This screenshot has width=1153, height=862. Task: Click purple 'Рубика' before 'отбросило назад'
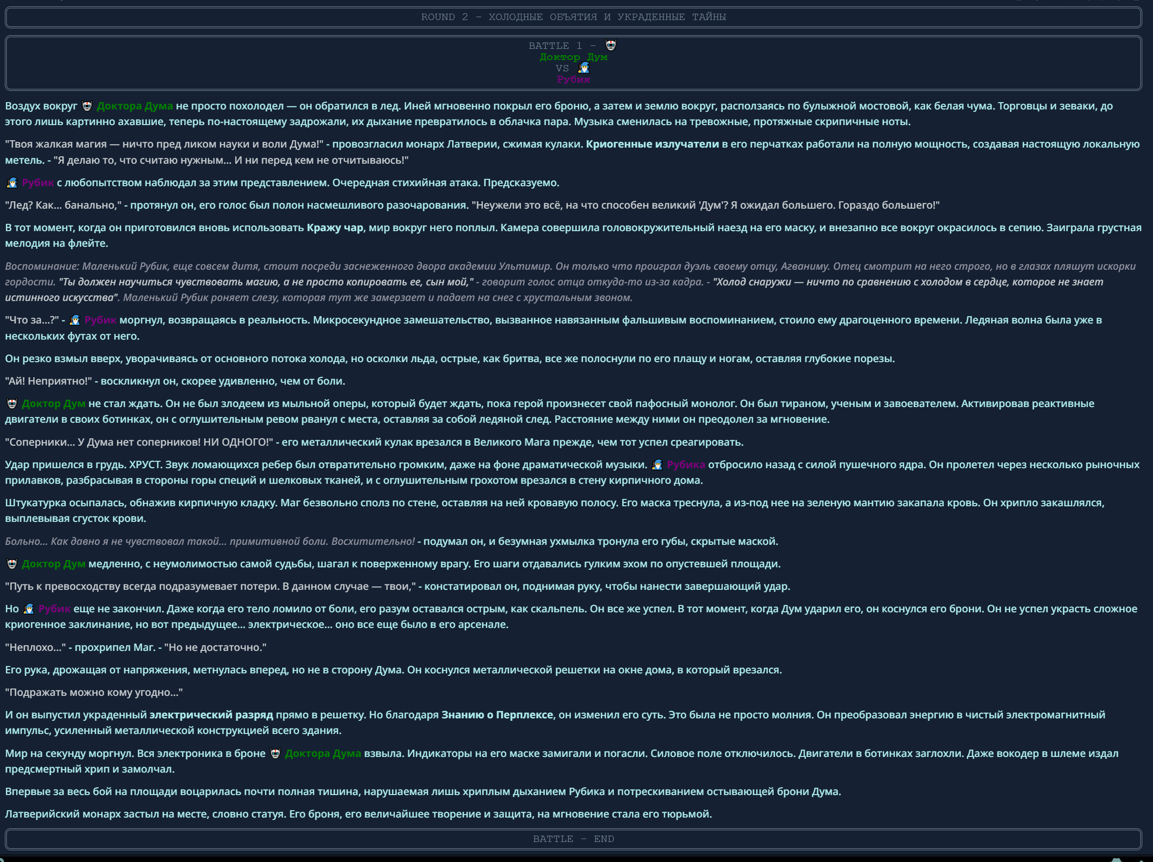(x=686, y=464)
